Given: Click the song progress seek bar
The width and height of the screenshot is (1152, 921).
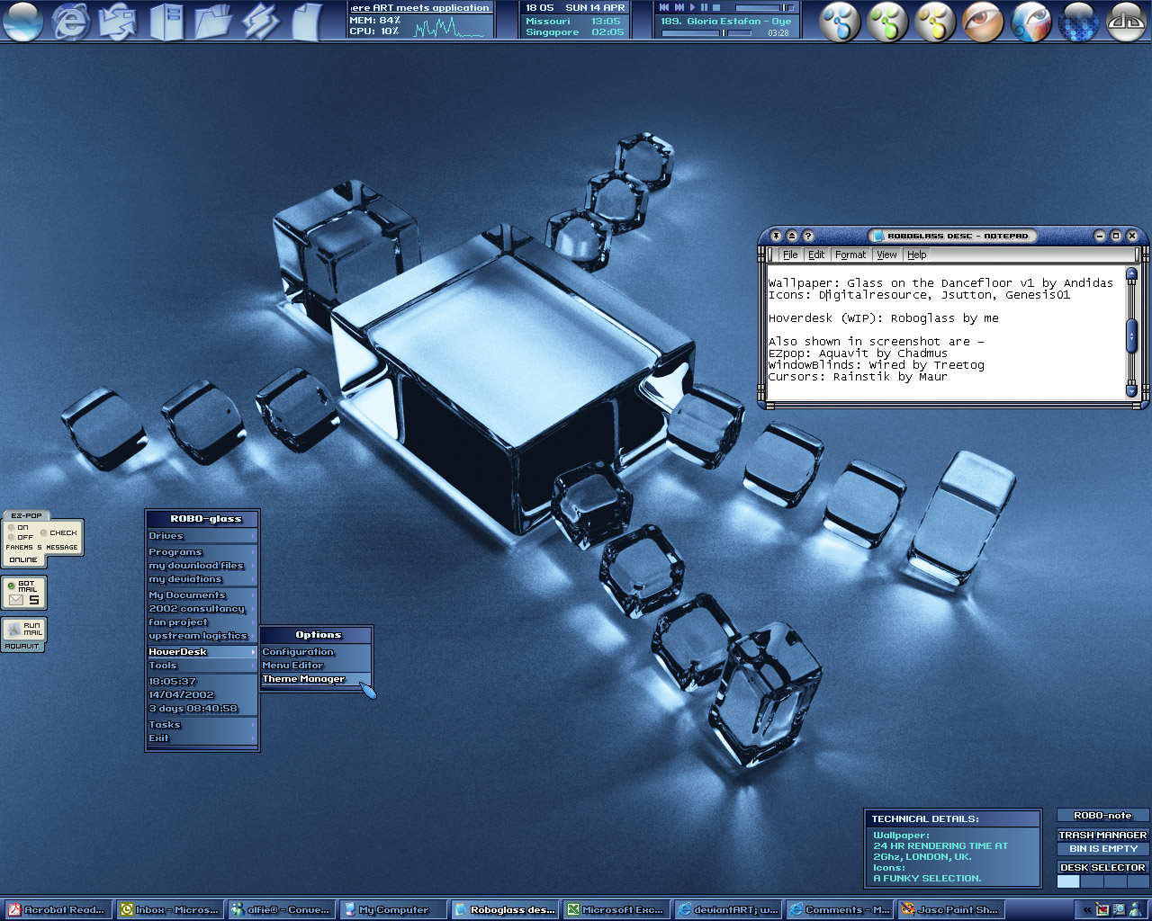Looking at the screenshot, I should (x=706, y=33).
